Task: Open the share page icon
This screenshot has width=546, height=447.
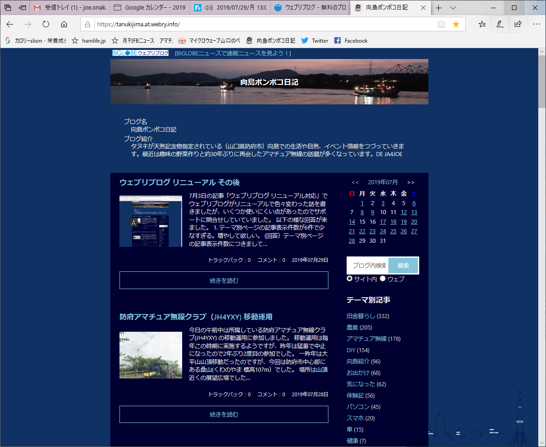Action: [517, 24]
